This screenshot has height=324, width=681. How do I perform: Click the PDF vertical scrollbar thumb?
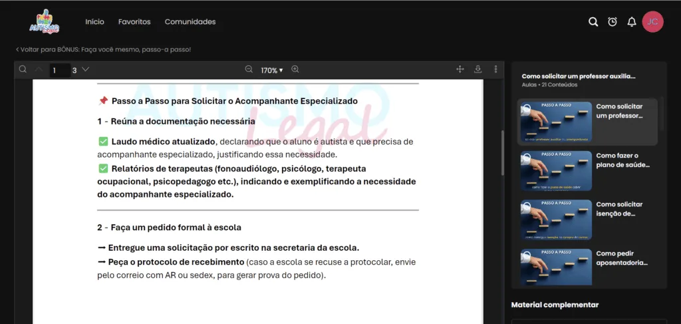pos(503,153)
